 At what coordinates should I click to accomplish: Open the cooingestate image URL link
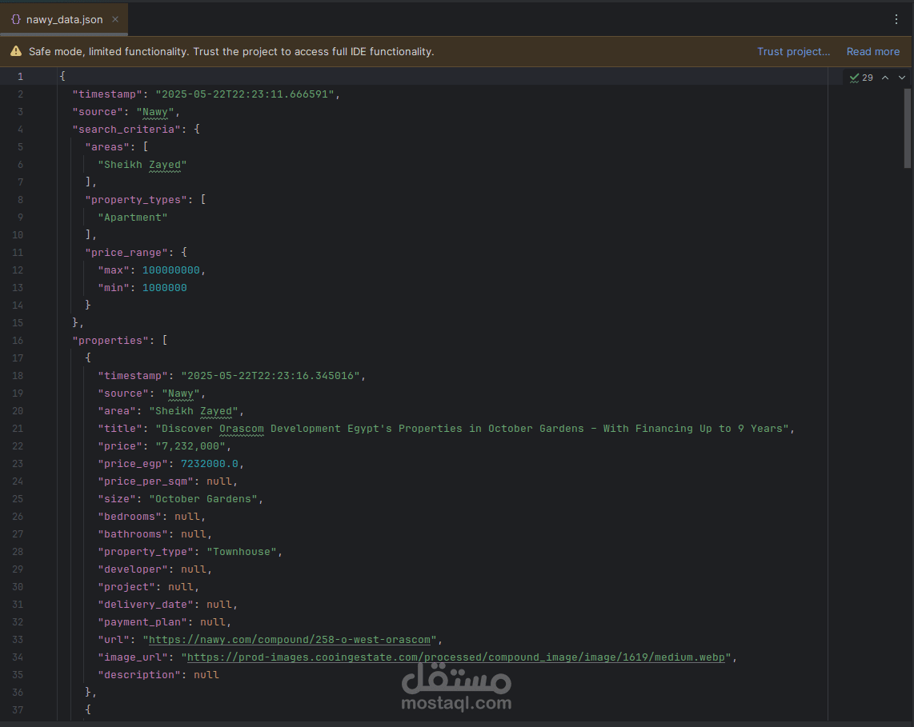click(456, 657)
